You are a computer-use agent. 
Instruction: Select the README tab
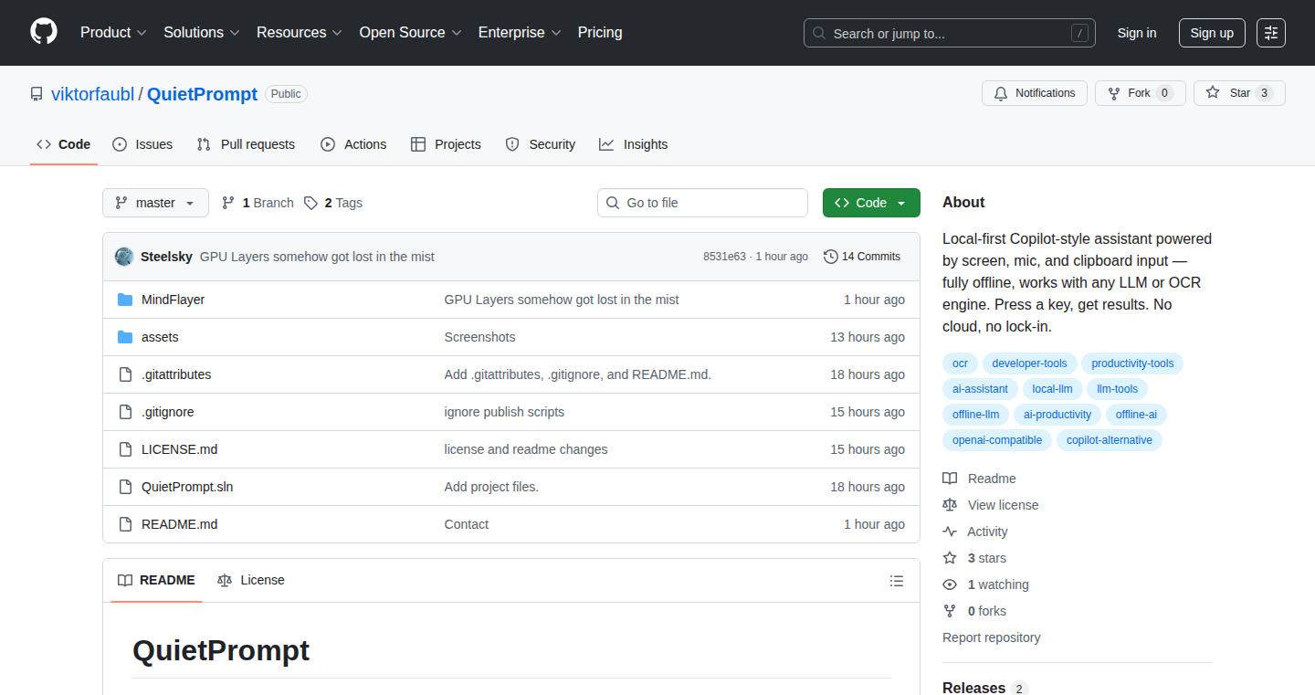156,581
